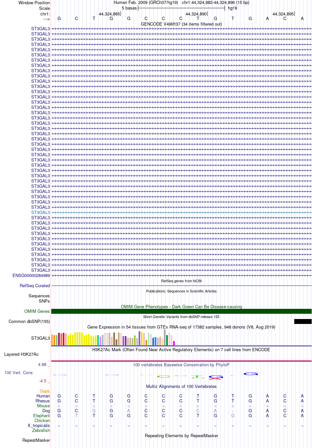Image resolution: width=312 pixels, height=448 pixels.
Task: Click 'Repeating Elements by RepeatMasker' title
Action: [181, 436]
